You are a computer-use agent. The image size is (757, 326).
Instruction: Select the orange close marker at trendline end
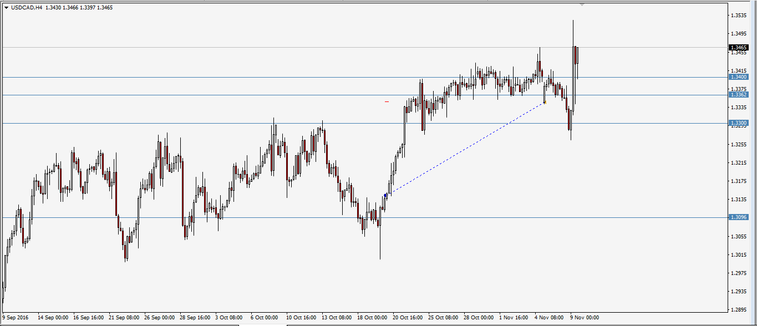[x=545, y=103]
